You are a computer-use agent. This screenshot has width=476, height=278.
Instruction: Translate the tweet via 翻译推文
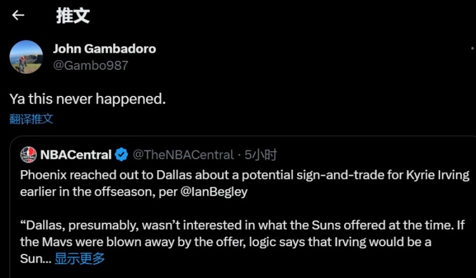[x=31, y=119]
